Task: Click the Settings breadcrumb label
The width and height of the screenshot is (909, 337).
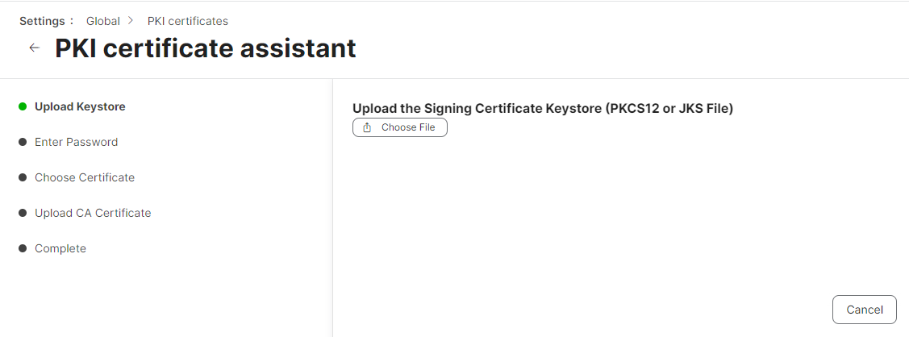Action: [46, 21]
